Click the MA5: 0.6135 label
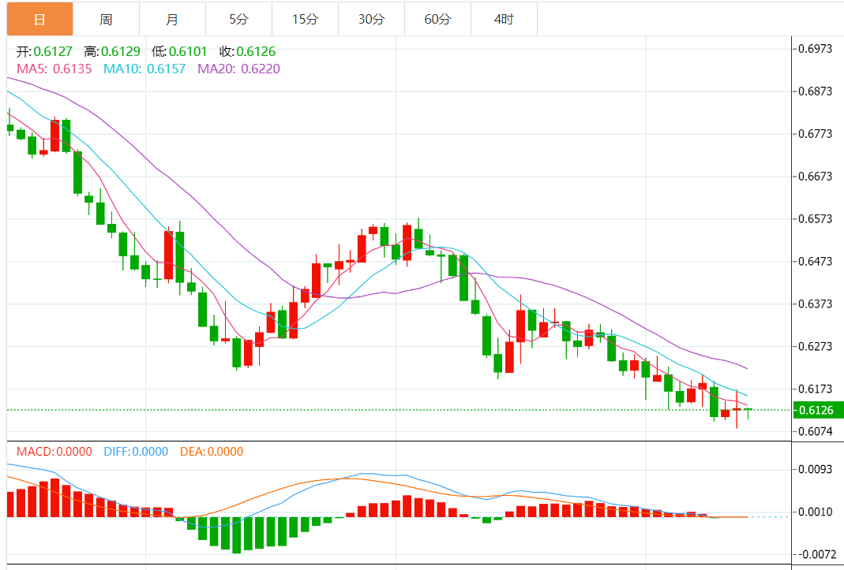The image size is (844, 570). click(54, 69)
